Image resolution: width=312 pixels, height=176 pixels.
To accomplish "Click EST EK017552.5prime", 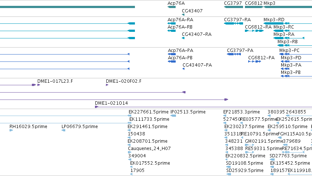I will click(x=150, y=164).
